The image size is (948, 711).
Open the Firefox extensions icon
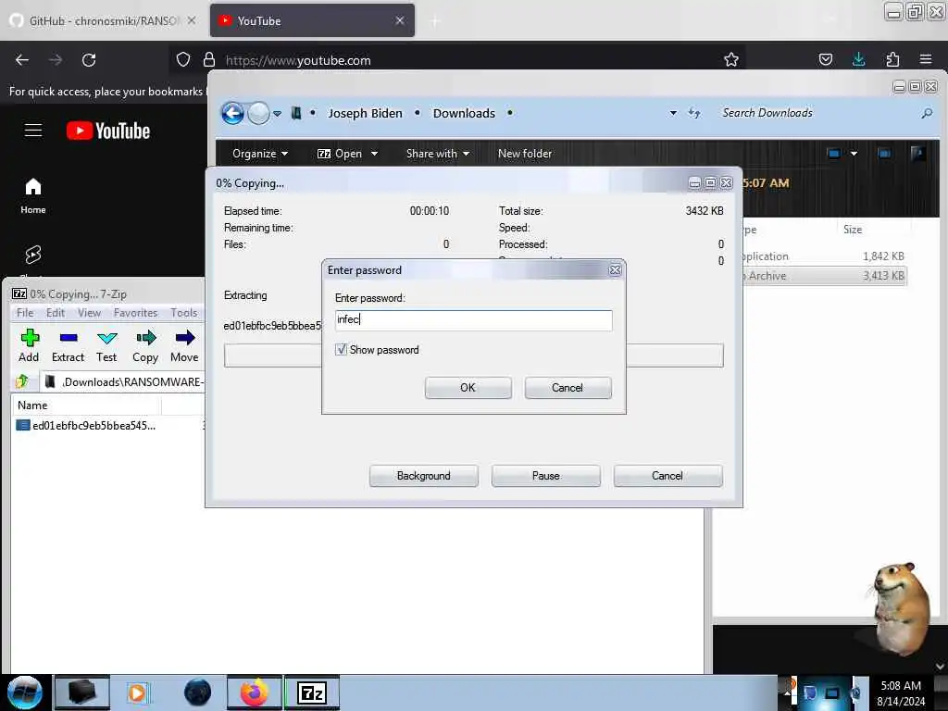(892, 59)
